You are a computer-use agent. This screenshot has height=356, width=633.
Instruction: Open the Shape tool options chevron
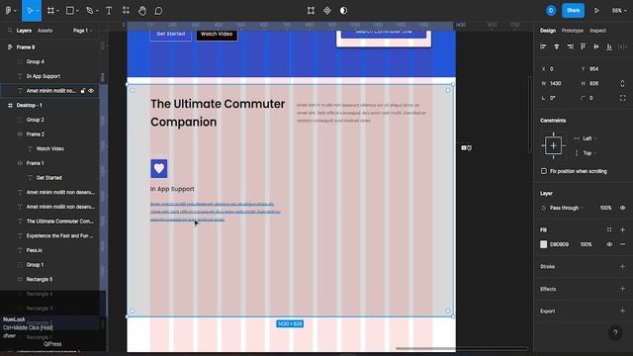[x=77, y=11]
